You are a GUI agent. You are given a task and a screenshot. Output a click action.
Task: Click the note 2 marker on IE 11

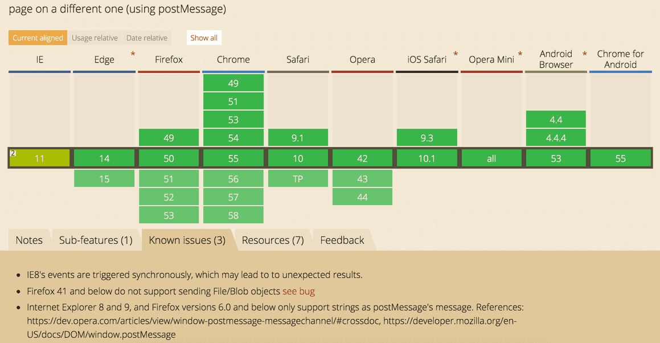[x=13, y=153]
